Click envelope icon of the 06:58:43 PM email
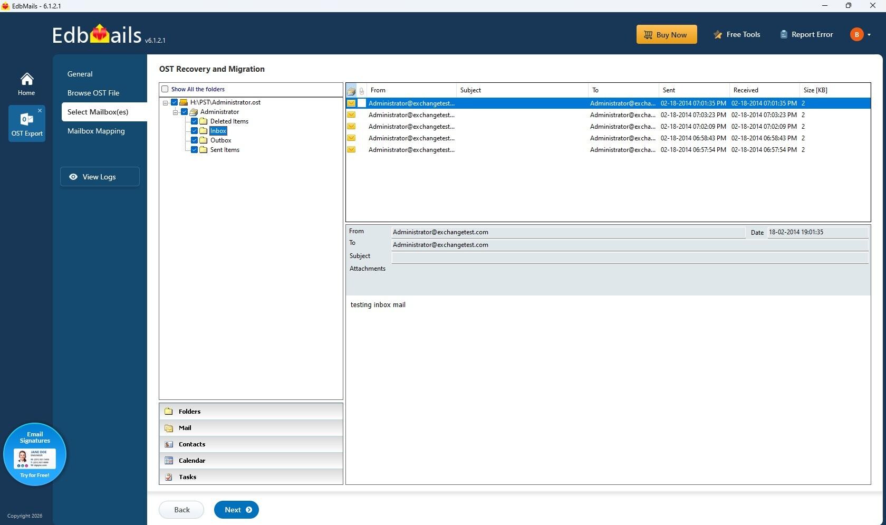The image size is (886, 525). coord(351,138)
